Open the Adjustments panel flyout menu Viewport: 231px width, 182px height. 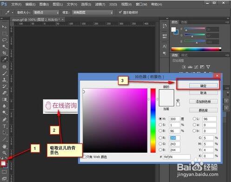click(x=227, y=55)
